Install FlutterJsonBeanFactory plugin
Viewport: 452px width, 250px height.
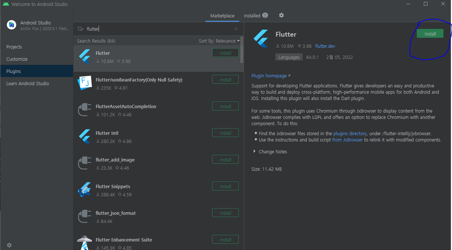click(x=225, y=80)
